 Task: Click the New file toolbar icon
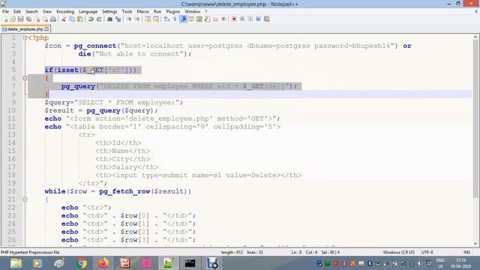point(5,19)
